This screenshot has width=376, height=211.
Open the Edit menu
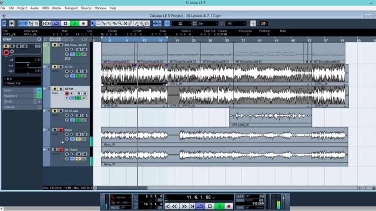[11, 8]
